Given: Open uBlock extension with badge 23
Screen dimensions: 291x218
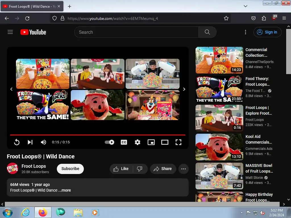Looking at the screenshot, I should [x=274, y=18].
